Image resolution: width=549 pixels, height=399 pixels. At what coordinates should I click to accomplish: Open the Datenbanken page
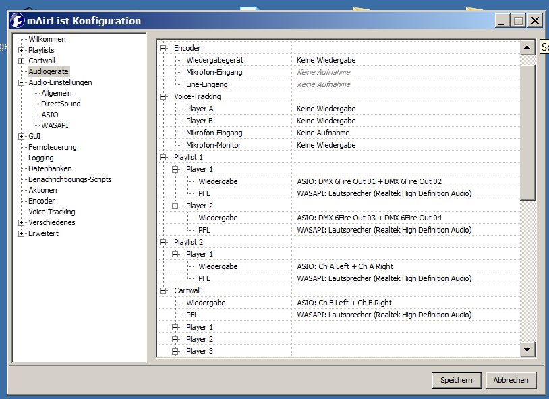click(50, 168)
